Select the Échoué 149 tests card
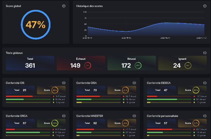Screen dimensions: 211x139 point(81,63)
